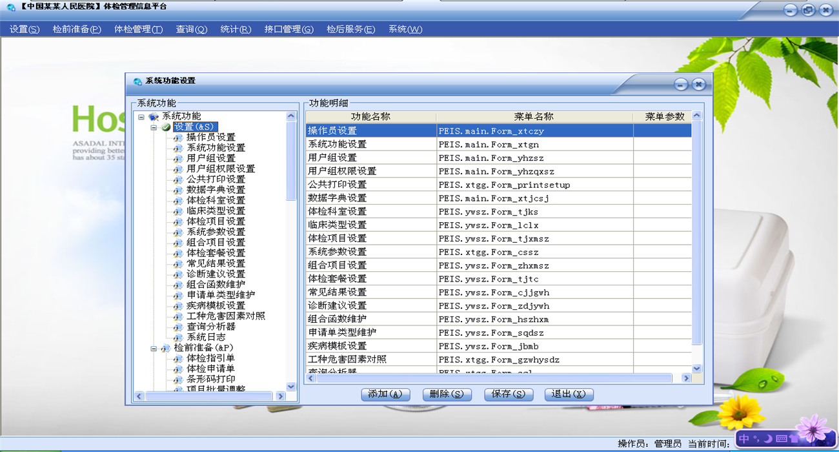Click the icon beside 体检申请单 tree node

(178, 369)
